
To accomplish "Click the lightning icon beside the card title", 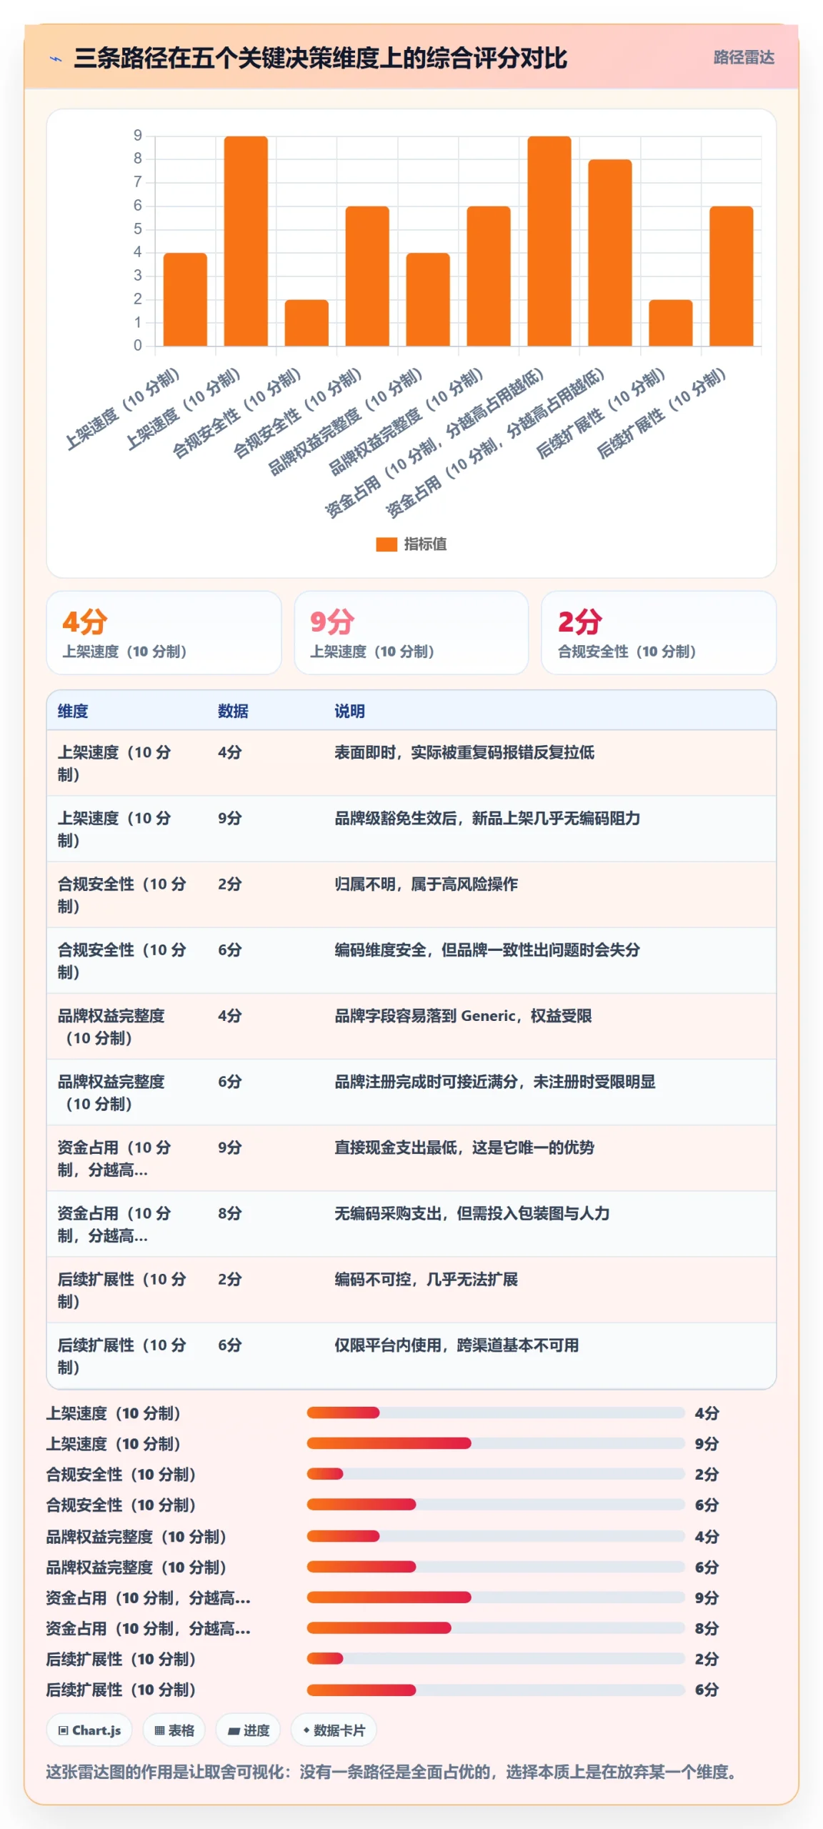I will [56, 59].
